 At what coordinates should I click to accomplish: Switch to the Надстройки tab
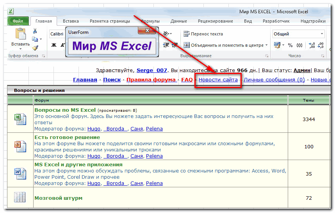tap(313, 21)
